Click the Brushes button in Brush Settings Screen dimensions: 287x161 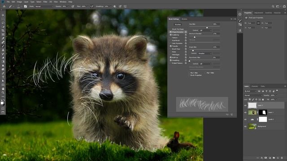[178, 25]
